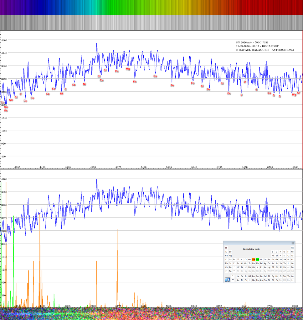Select helium He in the periodic table
Image resolution: width=303 pixels, height=320 pixels.
point(292,248)
